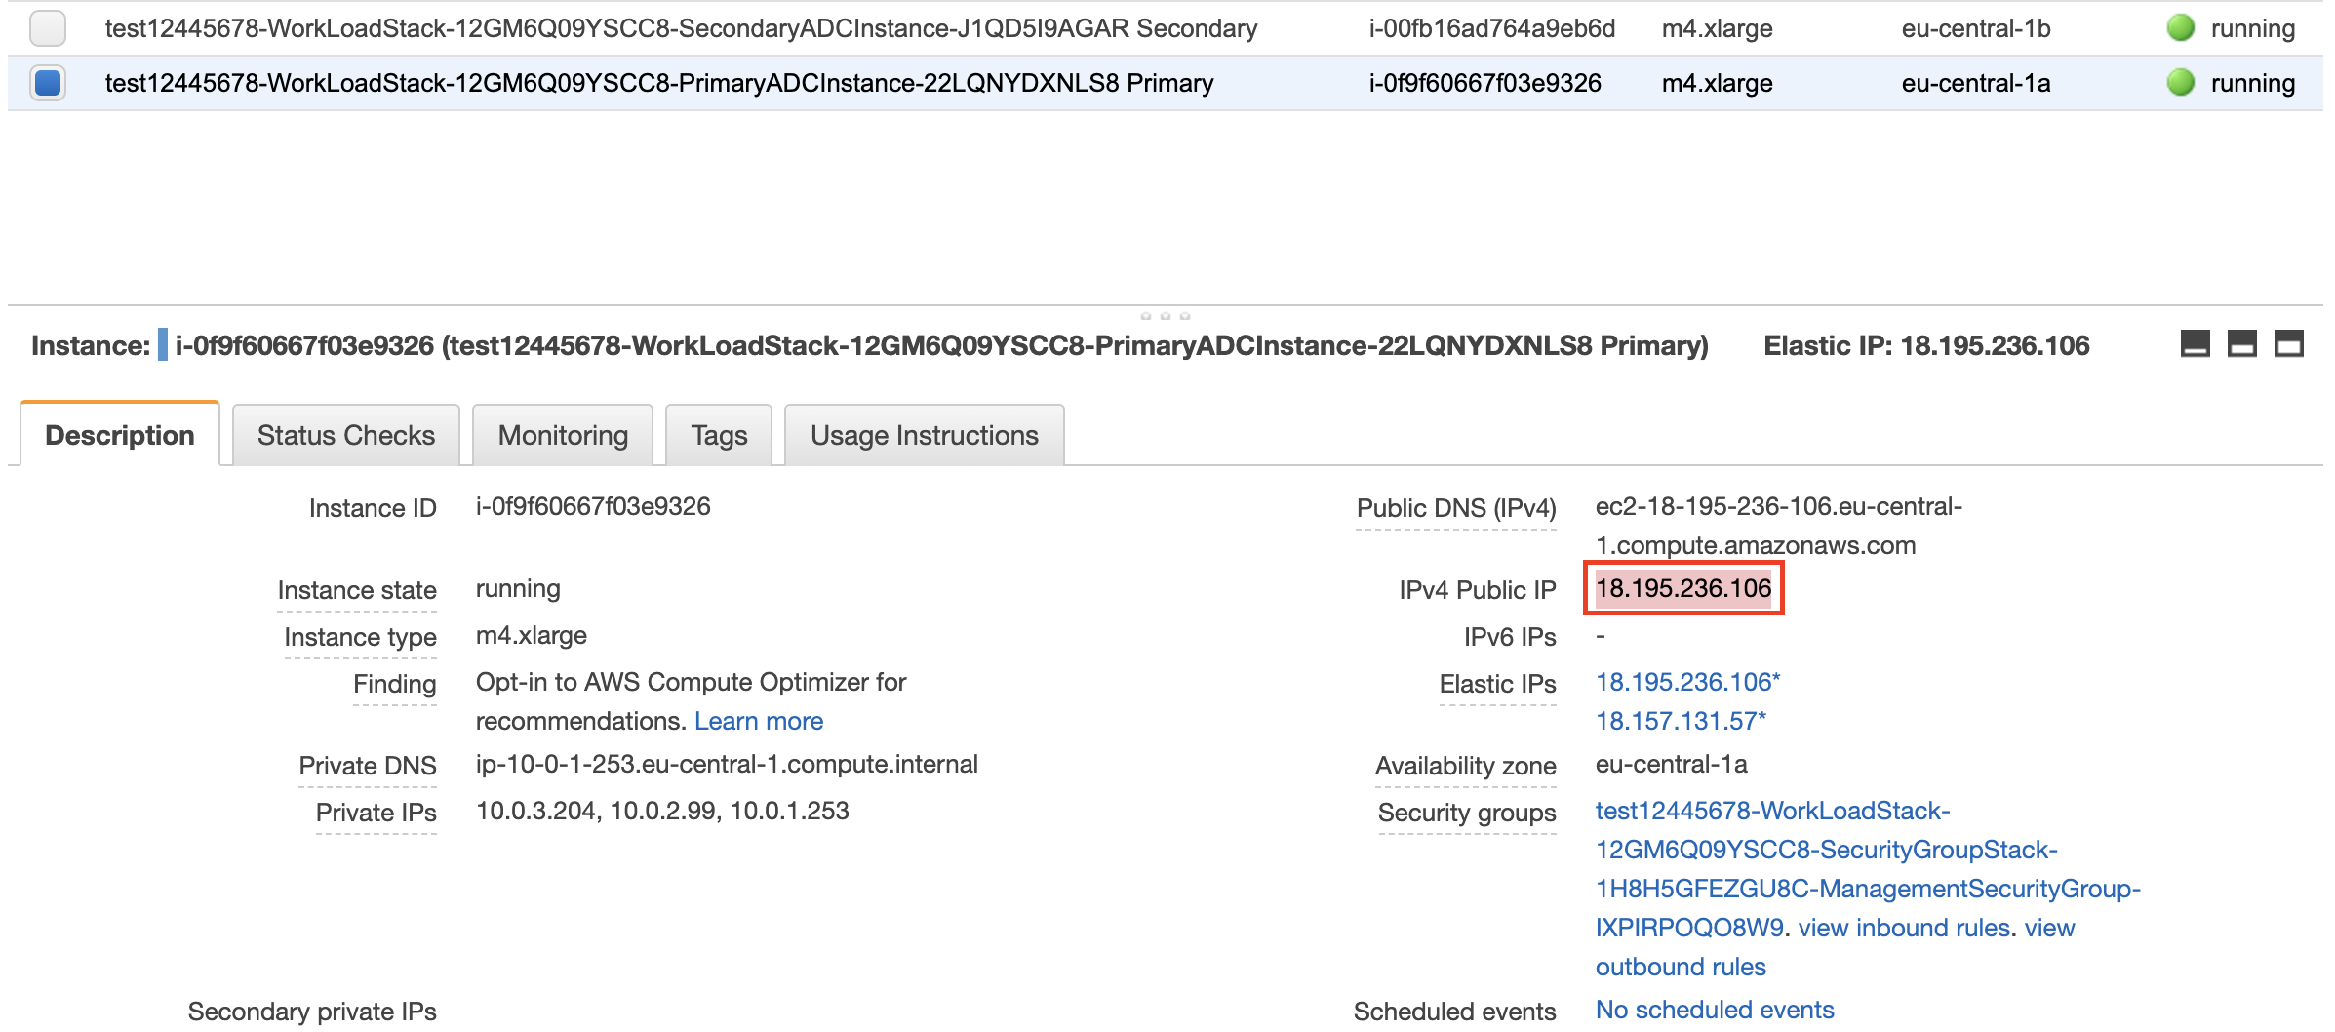Uncheck the Primary ADC instance checkbox
The height and width of the screenshot is (1032, 2335).
click(48, 83)
